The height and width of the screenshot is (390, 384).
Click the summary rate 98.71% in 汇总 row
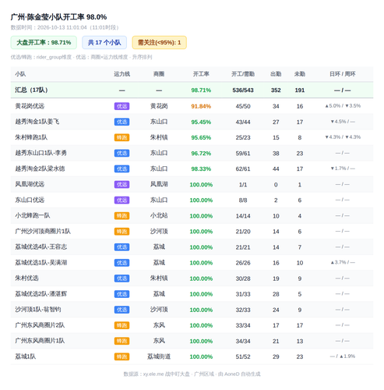click(201, 90)
